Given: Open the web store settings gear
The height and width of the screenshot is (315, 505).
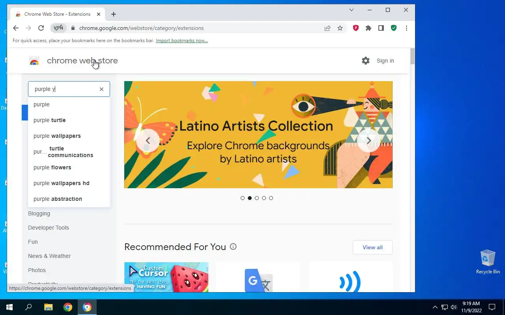Looking at the screenshot, I should (x=366, y=61).
